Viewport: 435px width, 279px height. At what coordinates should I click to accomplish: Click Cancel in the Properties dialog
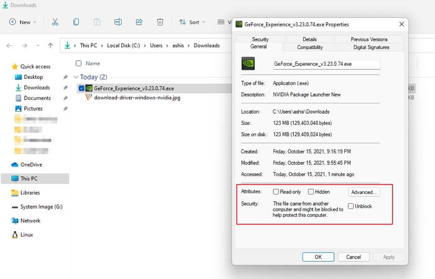(354, 257)
